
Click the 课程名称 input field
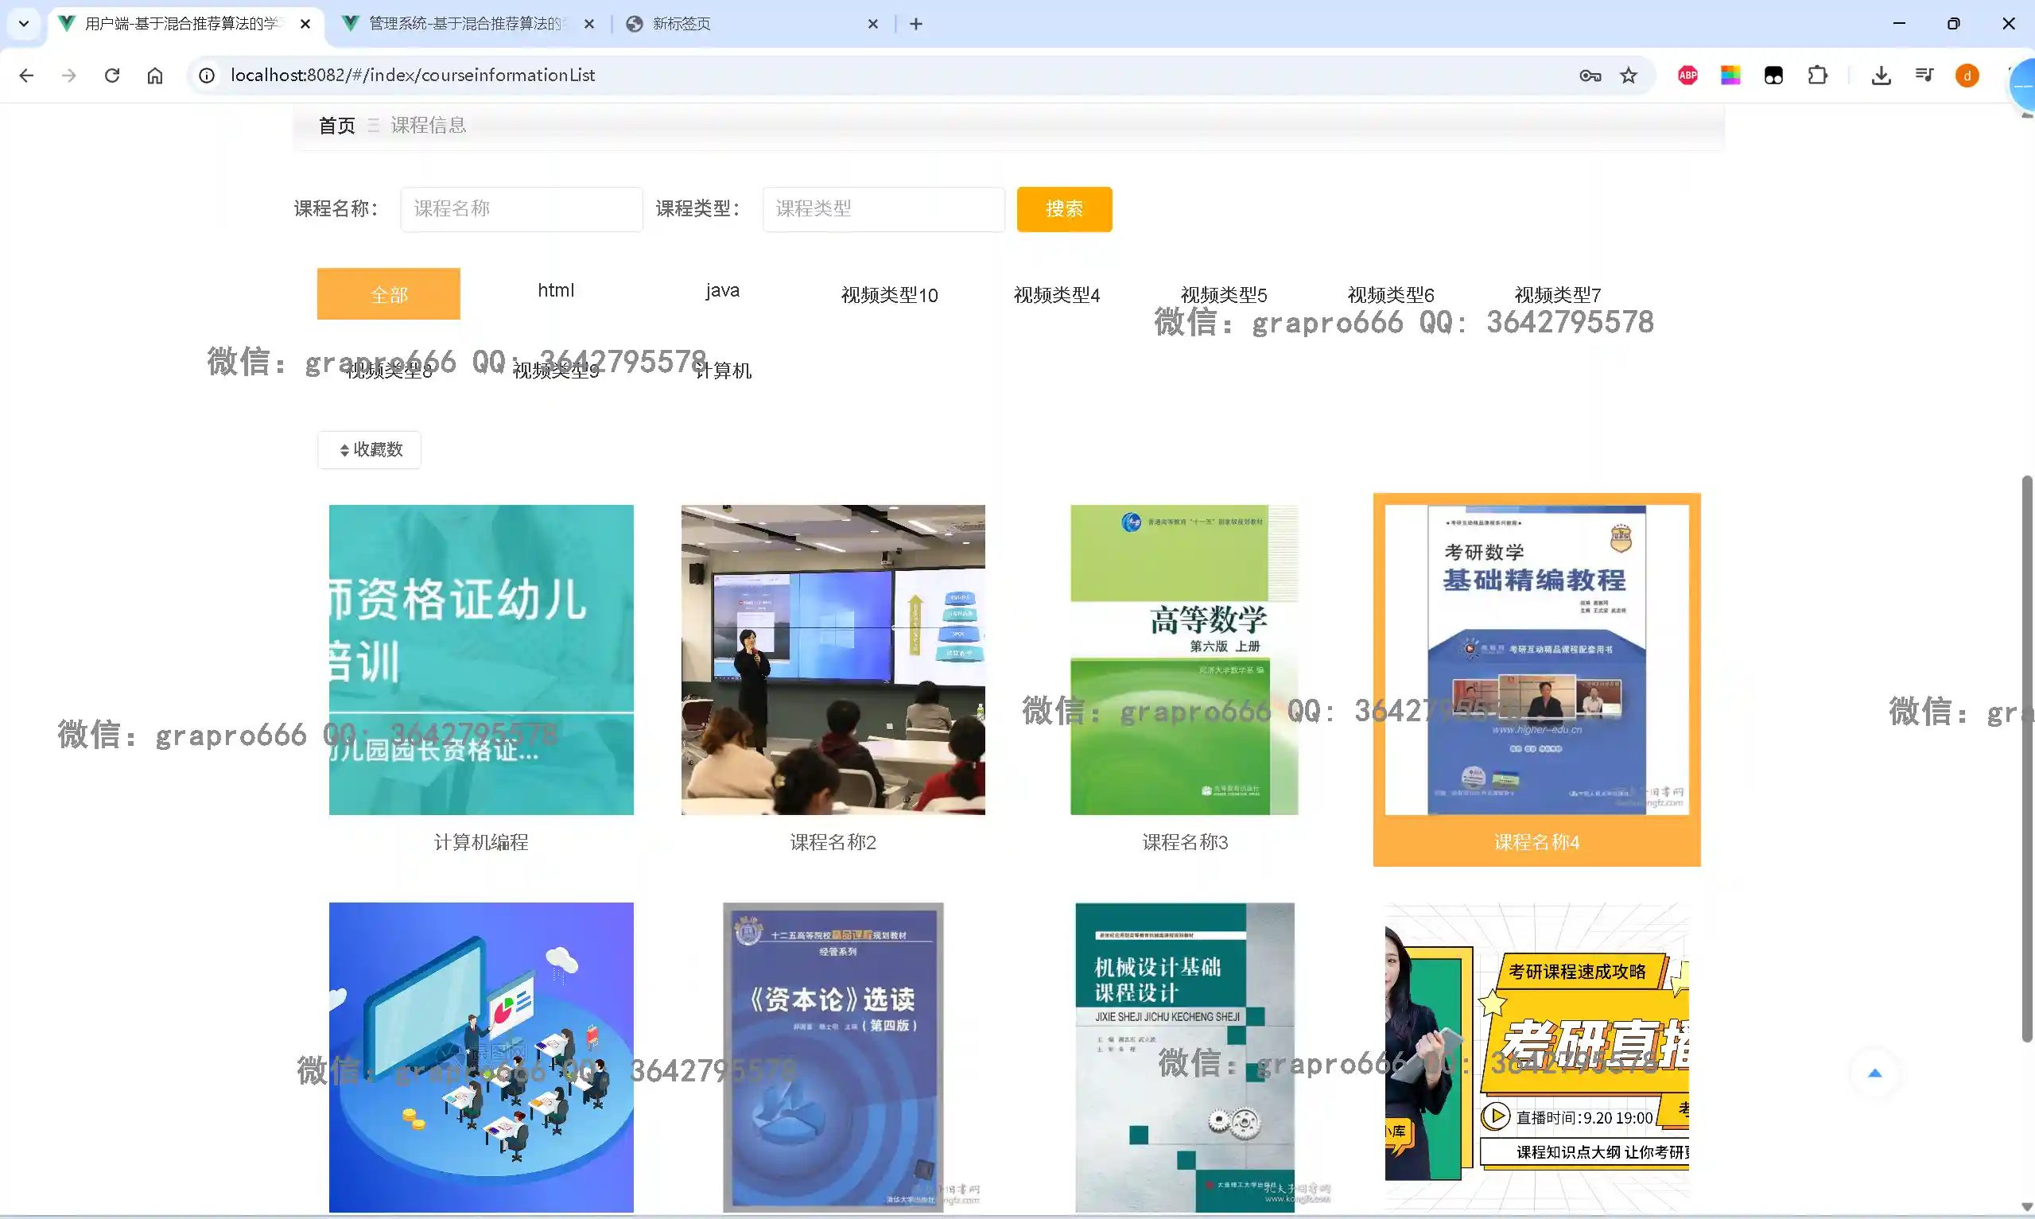tap(522, 209)
